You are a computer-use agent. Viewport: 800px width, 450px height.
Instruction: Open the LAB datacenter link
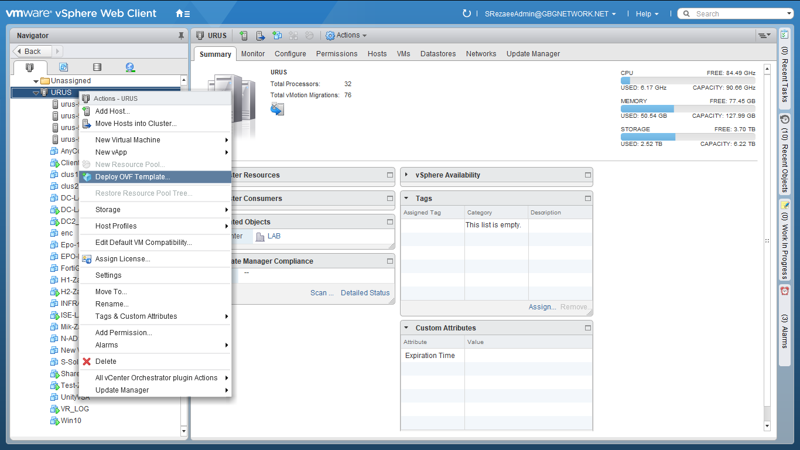[x=273, y=236]
